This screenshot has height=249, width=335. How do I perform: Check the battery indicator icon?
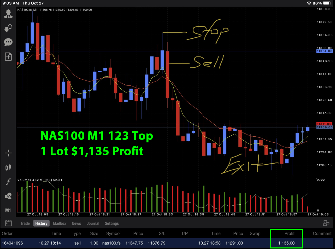(327, 3)
